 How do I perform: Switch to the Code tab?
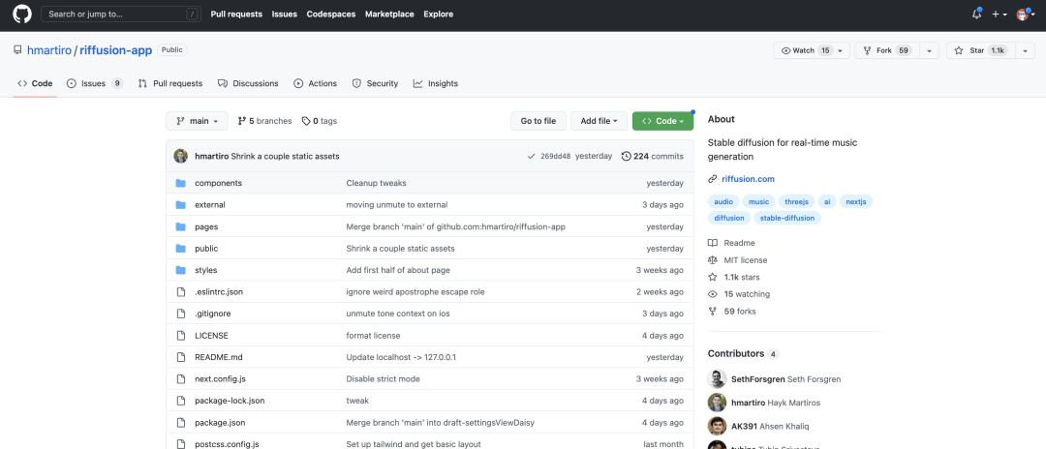tap(36, 83)
